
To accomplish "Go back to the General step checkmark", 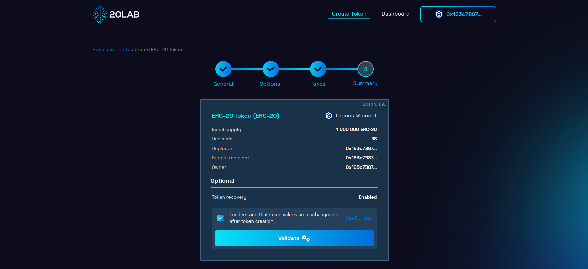I will (x=223, y=69).
